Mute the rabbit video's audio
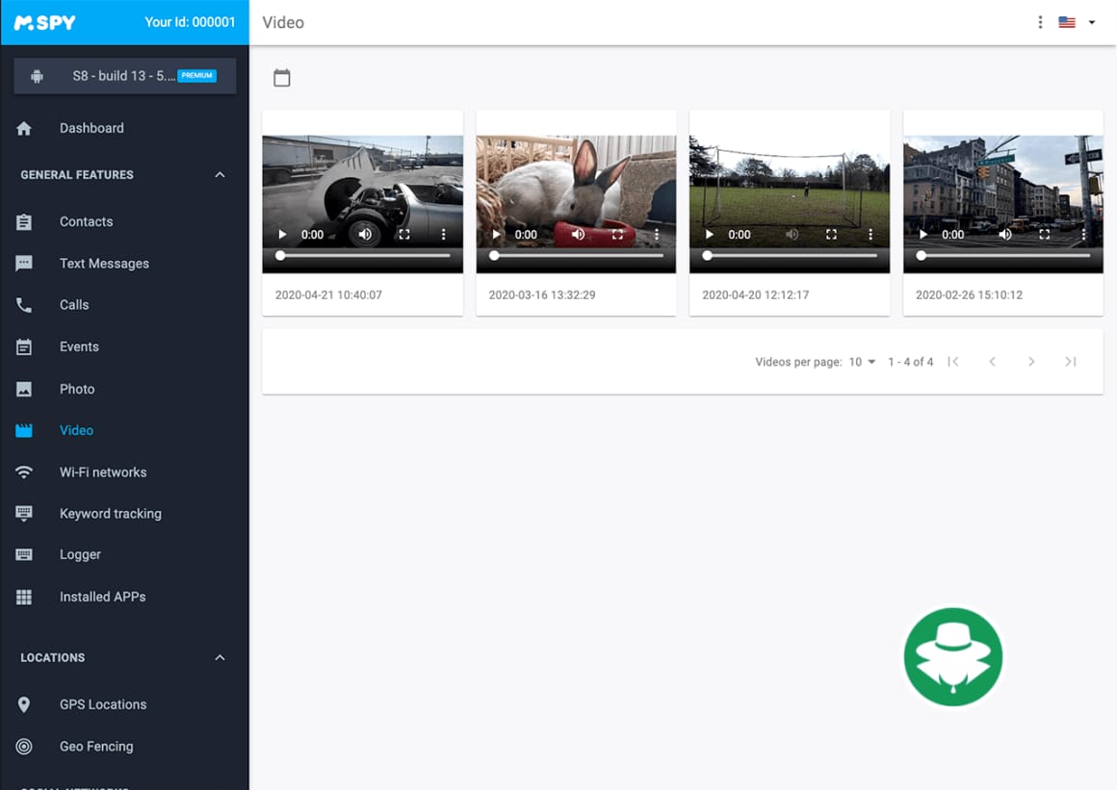This screenshot has width=1117, height=790. (x=578, y=234)
